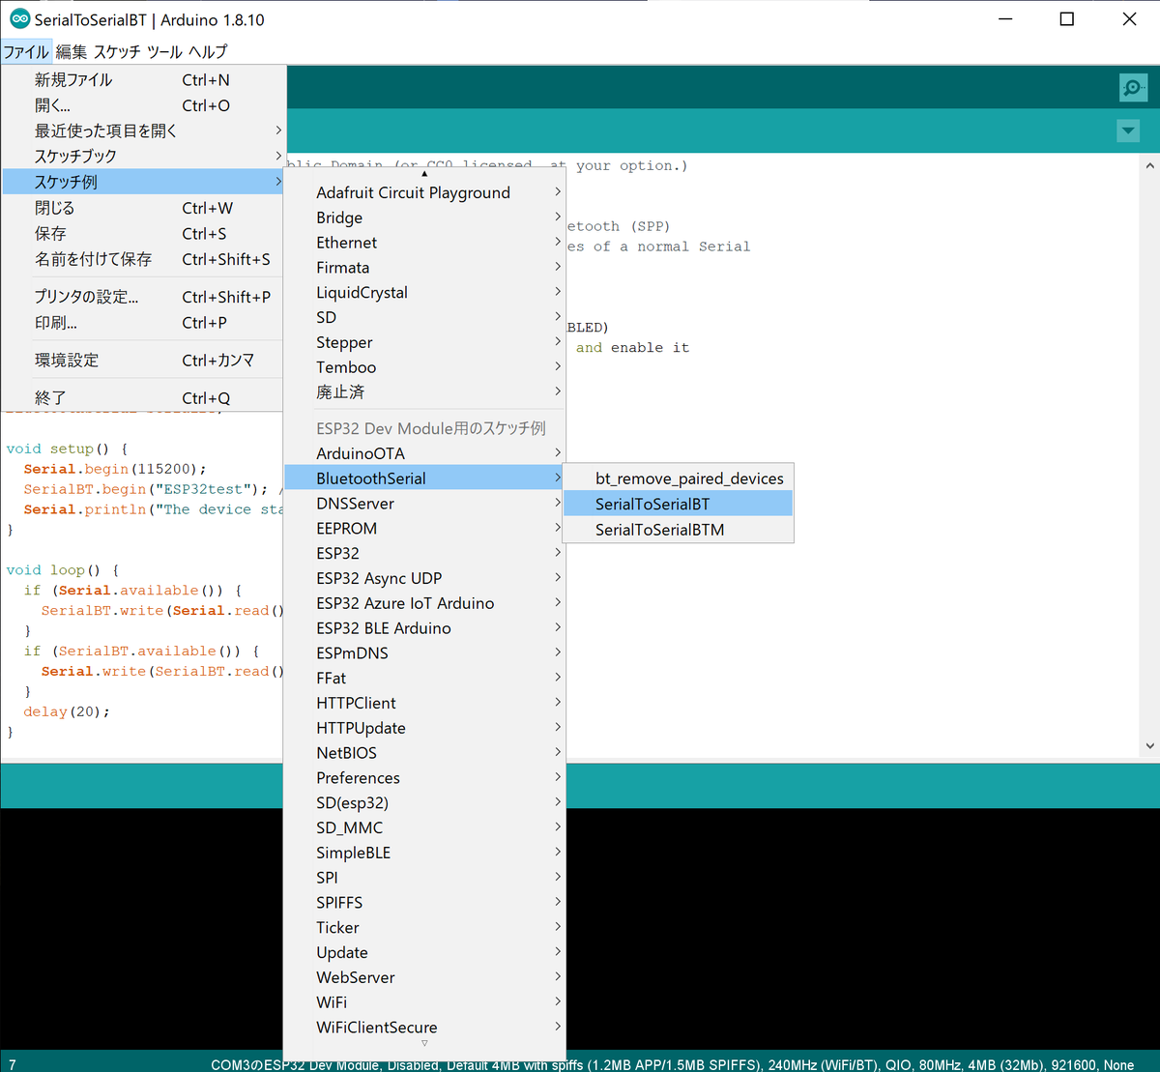Click editor scrollbar up arrow
Viewport: 1160px width, 1072px height.
(x=1149, y=166)
